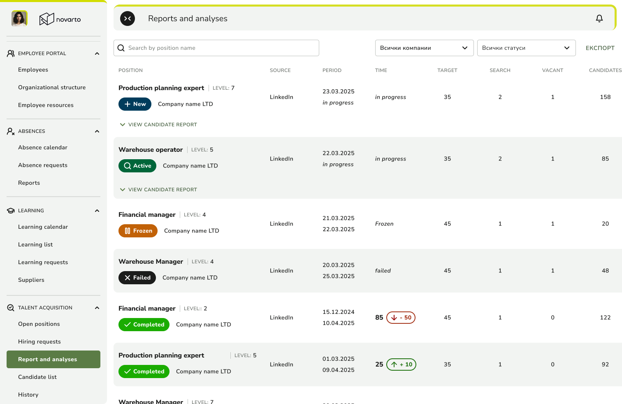Open Employee resources page
The height and width of the screenshot is (404, 622).
(46, 105)
